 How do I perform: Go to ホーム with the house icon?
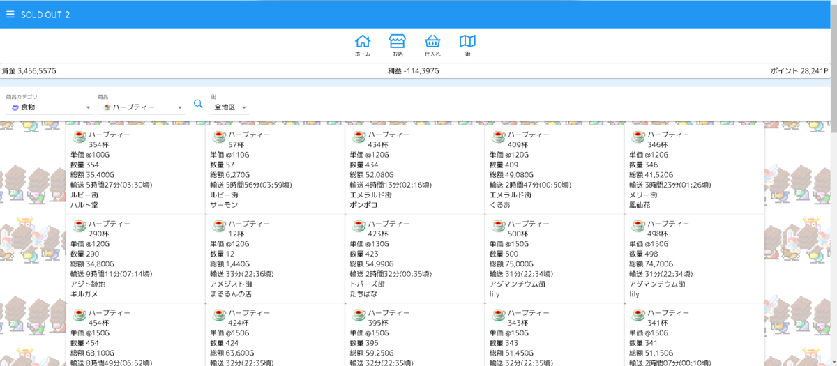tap(363, 45)
